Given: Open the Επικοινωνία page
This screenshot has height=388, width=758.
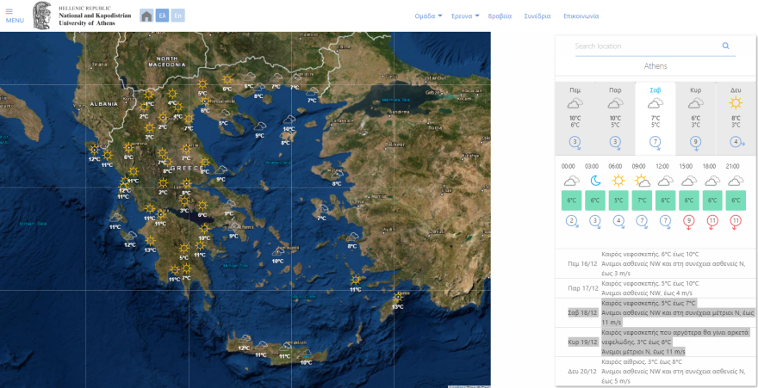Looking at the screenshot, I should 581,16.
